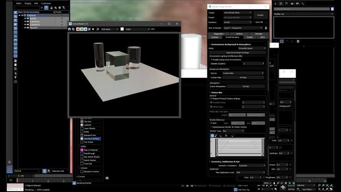The image size is (341, 192).
Task: Switch to the Common tab
Action: pyautogui.click(x=215, y=37)
